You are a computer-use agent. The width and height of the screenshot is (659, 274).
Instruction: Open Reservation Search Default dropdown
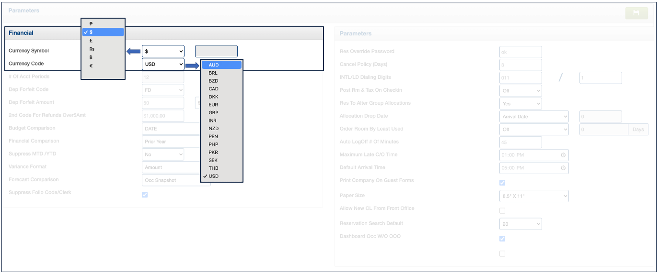520,224
